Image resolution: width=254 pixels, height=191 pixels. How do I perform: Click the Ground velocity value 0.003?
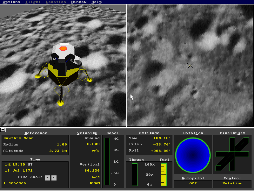click(93, 144)
